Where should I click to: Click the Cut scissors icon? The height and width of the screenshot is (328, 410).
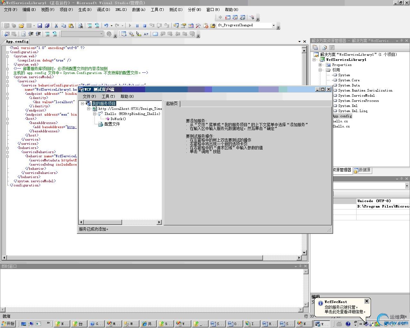(x=56, y=26)
